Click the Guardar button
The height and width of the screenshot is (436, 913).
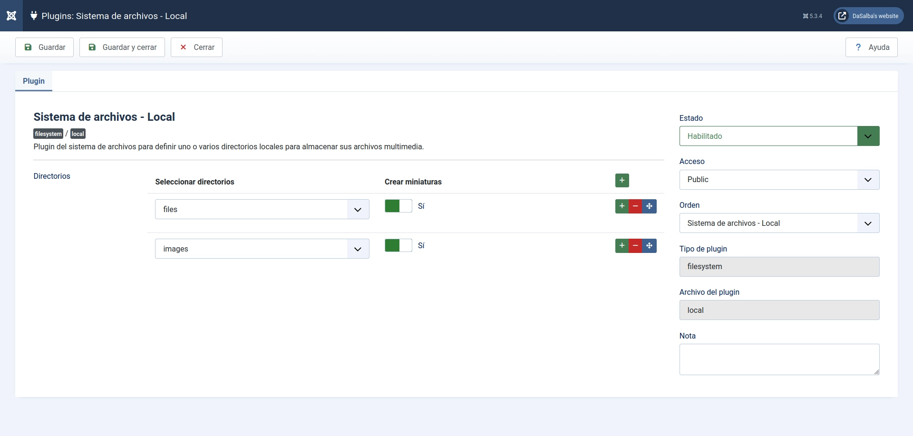(45, 48)
